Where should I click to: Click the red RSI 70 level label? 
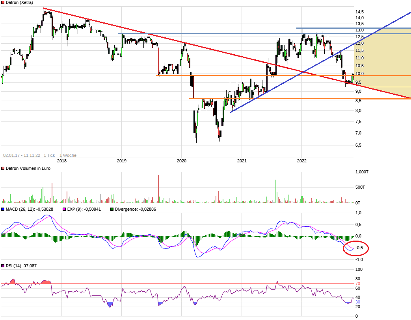click(x=358, y=283)
